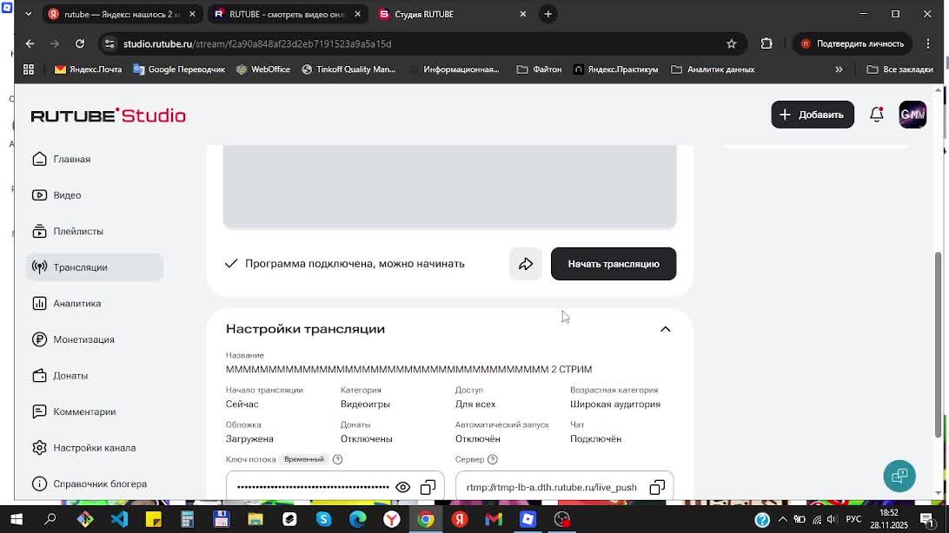Expand hidden bookmarks chevron
The image size is (949, 533).
(839, 69)
